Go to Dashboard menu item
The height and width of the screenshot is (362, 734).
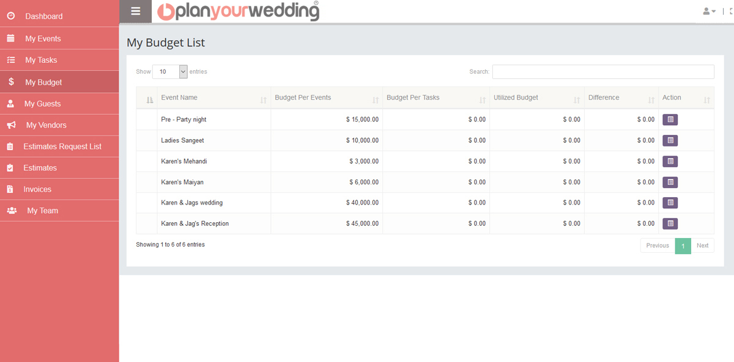pos(59,16)
